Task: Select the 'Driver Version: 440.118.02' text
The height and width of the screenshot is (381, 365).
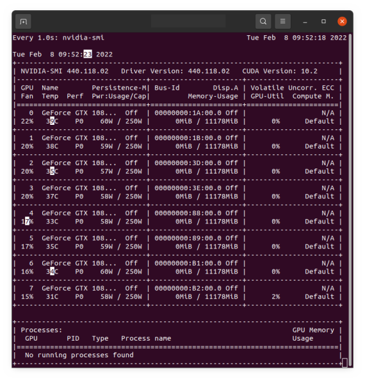Action: pos(175,71)
